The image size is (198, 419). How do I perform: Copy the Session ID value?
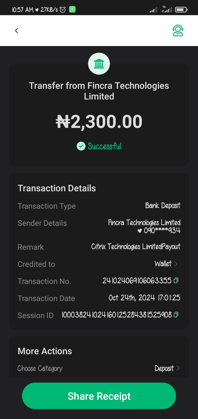point(176,315)
